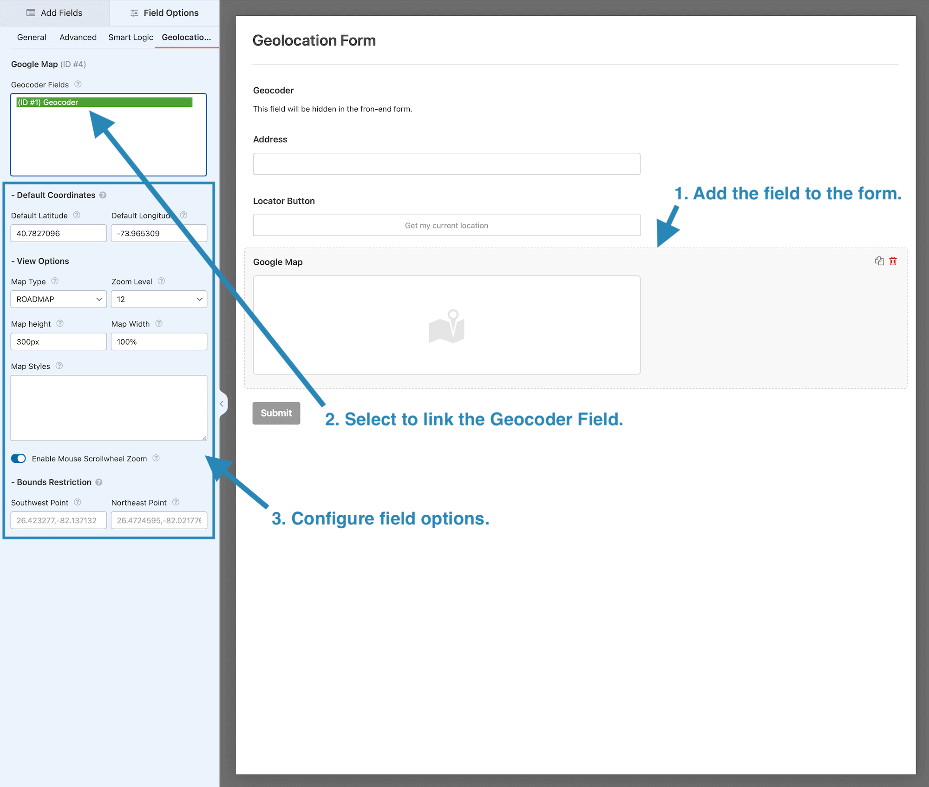929x787 pixels.
Task: Show Map Styles help tooltip
Action: (x=59, y=366)
